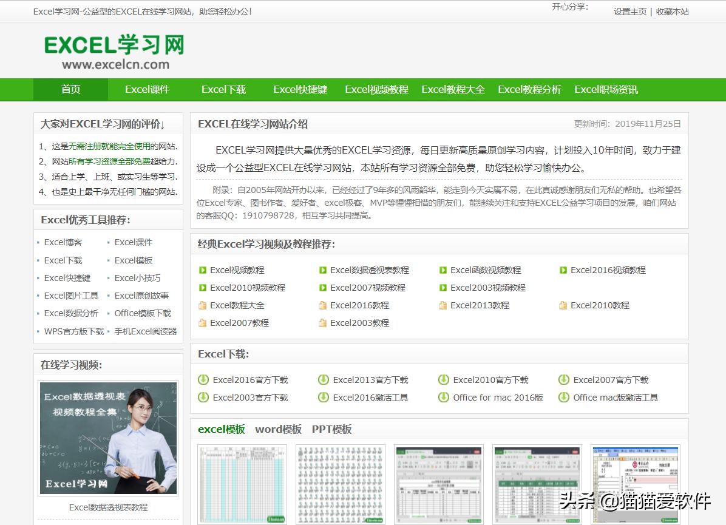Click the first excel template preview thumbnail

point(242,484)
